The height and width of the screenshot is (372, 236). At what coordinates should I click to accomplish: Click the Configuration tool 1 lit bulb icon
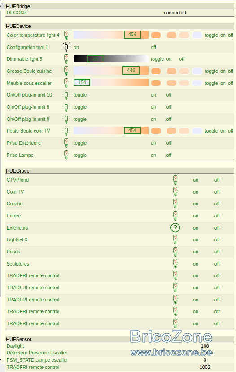tap(66, 47)
